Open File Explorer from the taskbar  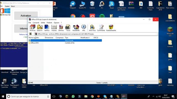[x=86, y=97]
